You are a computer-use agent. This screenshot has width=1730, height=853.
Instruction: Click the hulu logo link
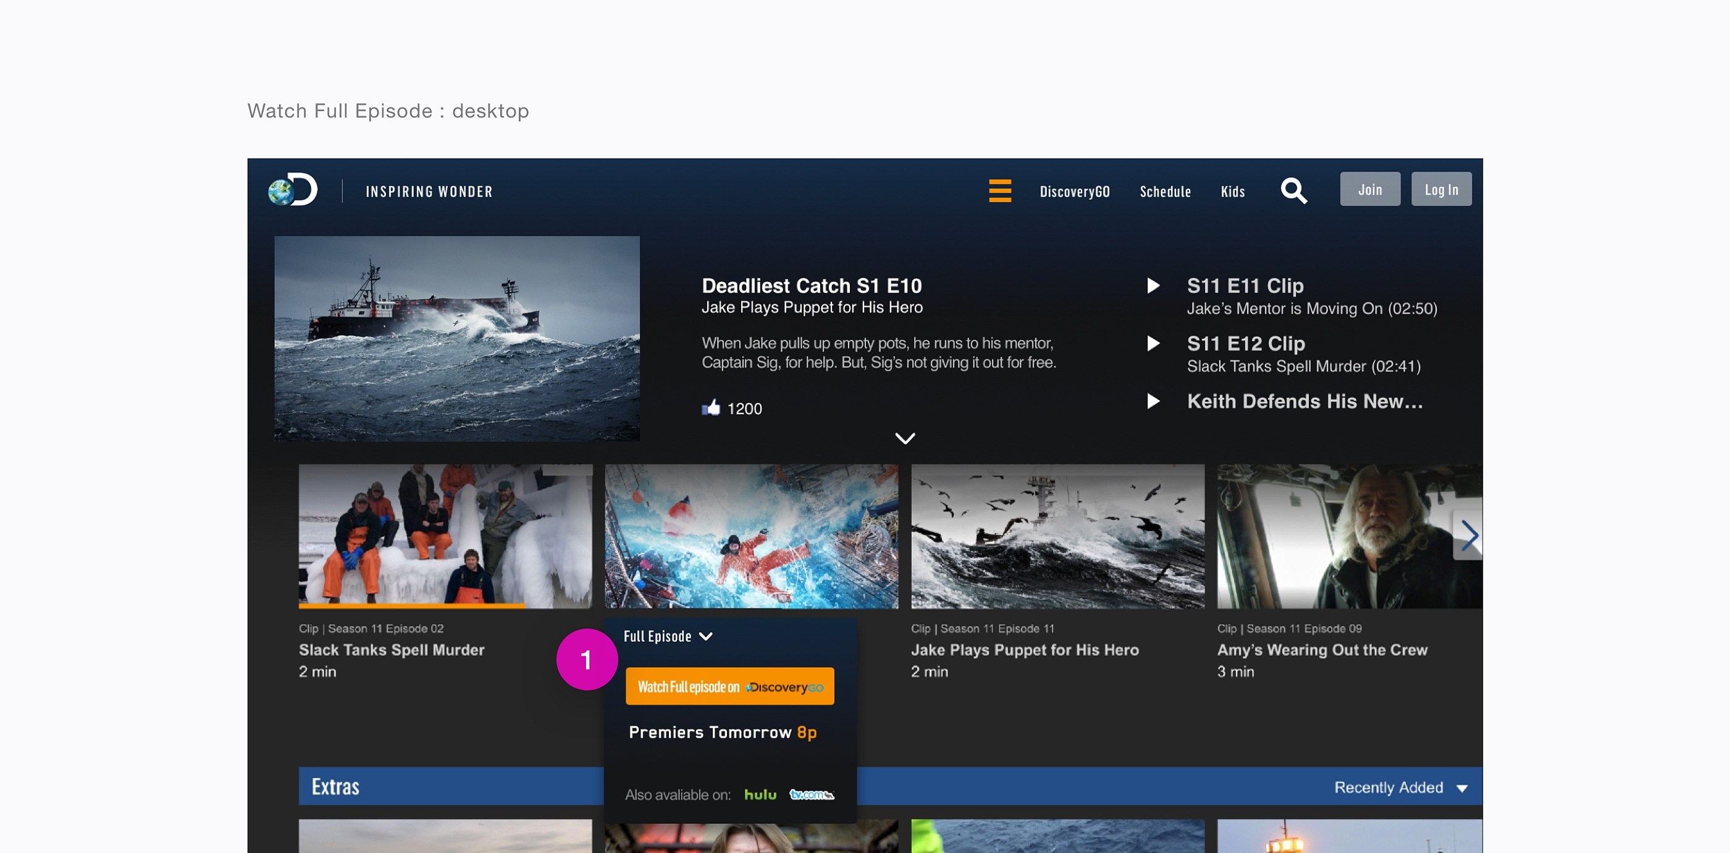click(x=760, y=794)
